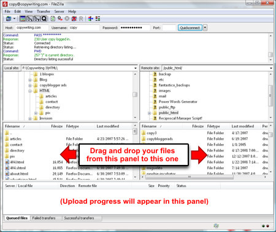Refresh the file and folder lists
The height and width of the screenshot is (232, 276).
coord(53,19)
